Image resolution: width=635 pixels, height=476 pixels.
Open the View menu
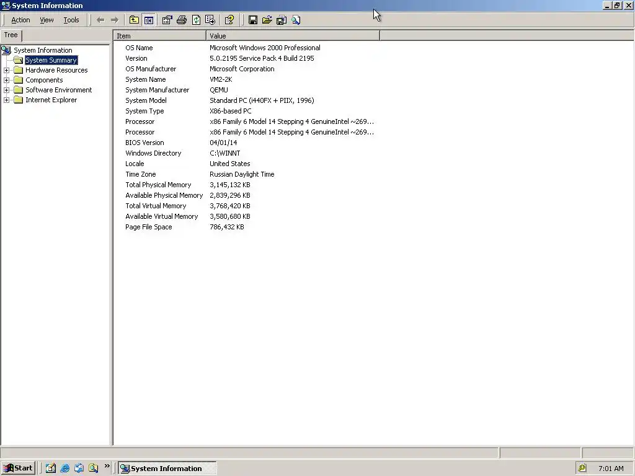[47, 20]
